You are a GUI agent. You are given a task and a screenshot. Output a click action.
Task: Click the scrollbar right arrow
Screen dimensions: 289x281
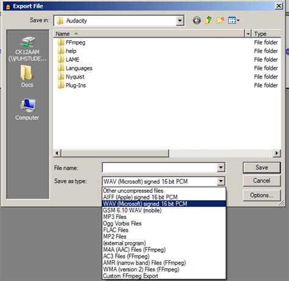click(x=277, y=153)
